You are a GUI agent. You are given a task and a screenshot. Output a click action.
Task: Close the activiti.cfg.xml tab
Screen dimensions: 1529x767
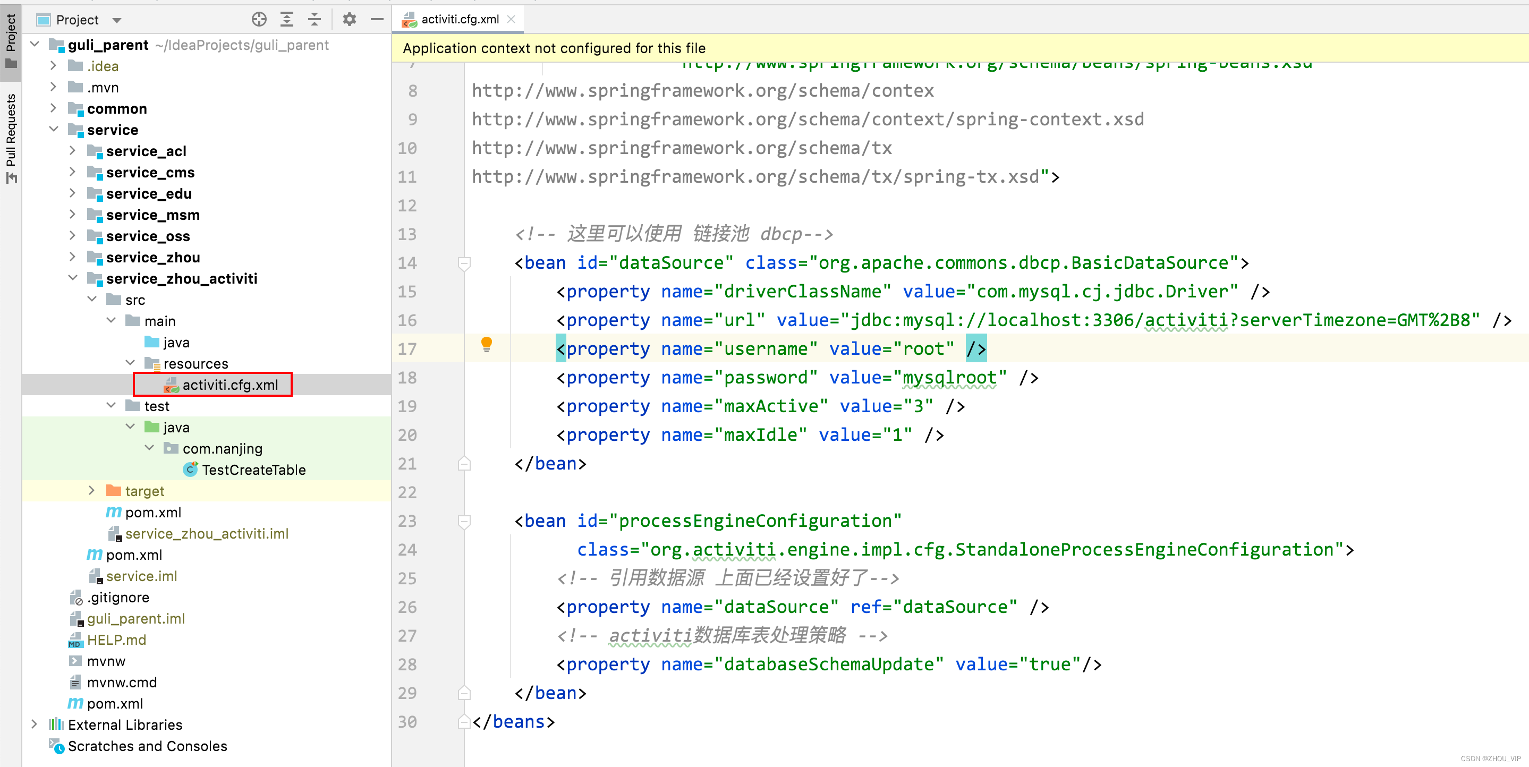511,20
